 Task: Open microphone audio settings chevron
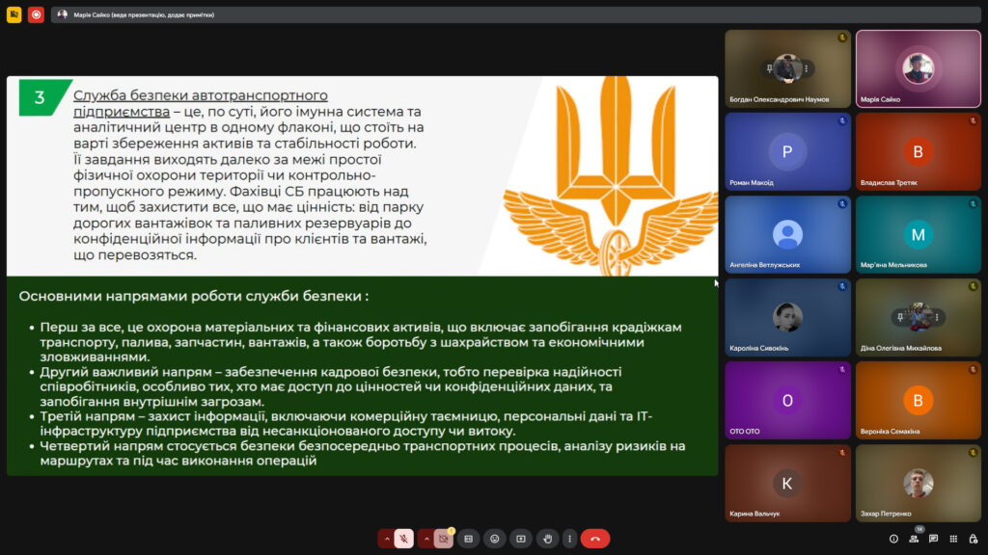click(x=387, y=539)
